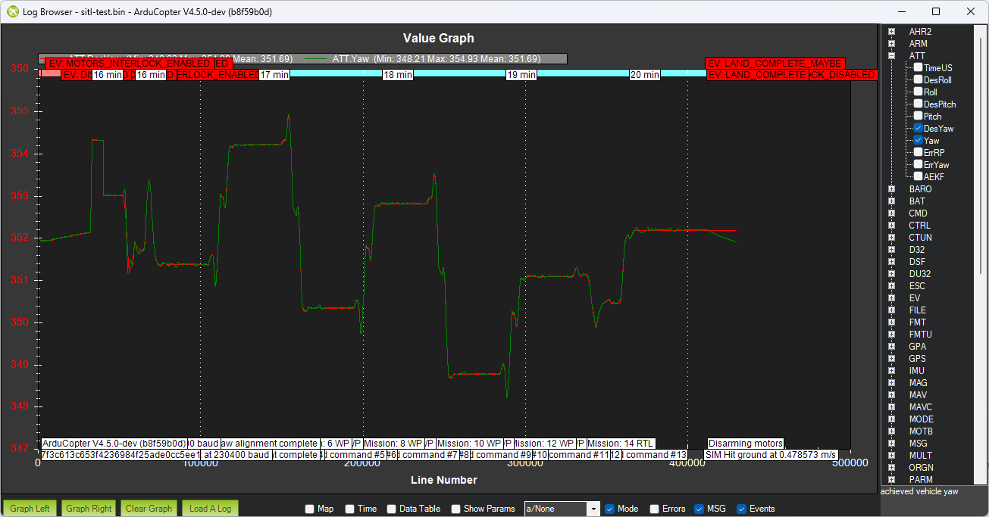Expand the IMU tree node

coord(892,370)
